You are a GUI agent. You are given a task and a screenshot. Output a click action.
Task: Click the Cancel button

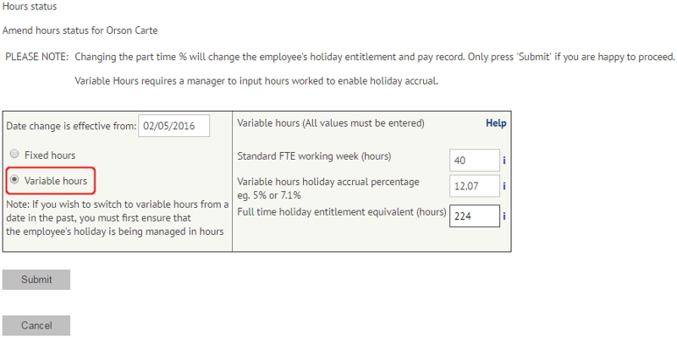[x=36, y=325]
